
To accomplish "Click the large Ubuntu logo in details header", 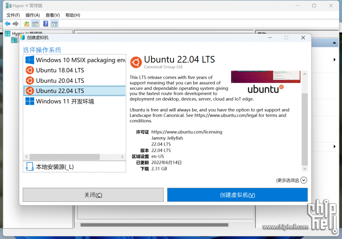I will [136, 62].
